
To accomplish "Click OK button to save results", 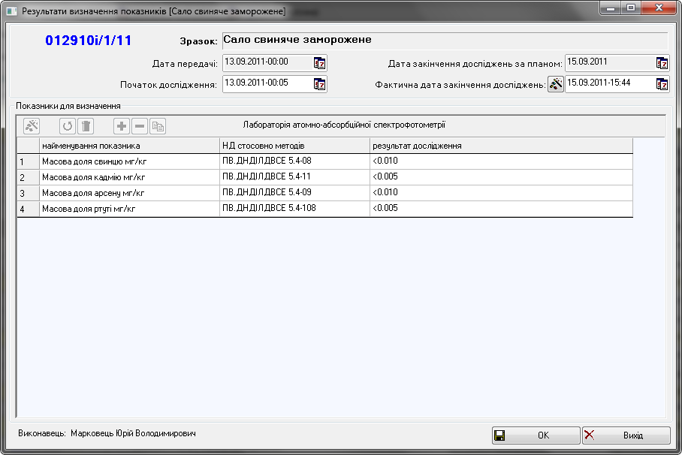I will point(536,435).
